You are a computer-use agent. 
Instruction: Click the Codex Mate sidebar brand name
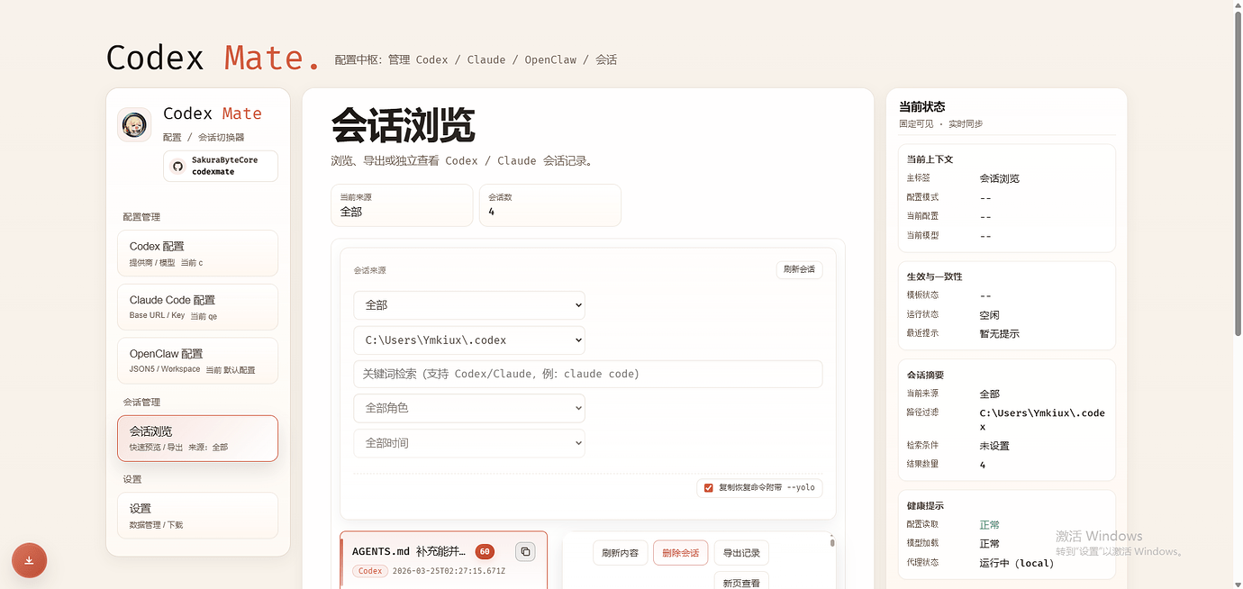[213, 113]
